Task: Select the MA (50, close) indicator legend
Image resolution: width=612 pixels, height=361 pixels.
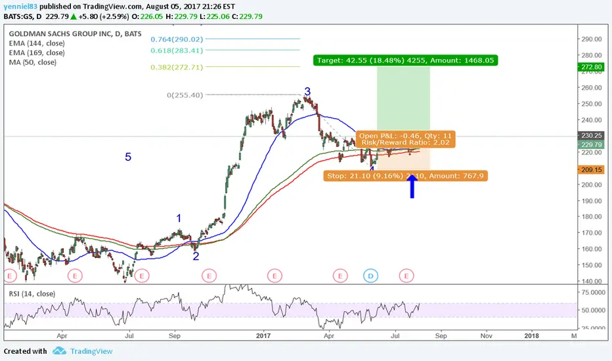Action: click(32, 62)
